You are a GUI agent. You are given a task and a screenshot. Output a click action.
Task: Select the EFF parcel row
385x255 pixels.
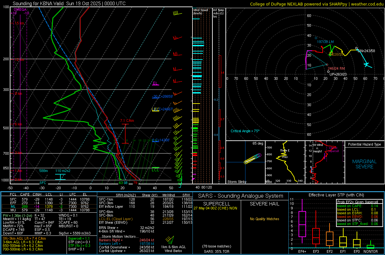(x=49, y=203)
